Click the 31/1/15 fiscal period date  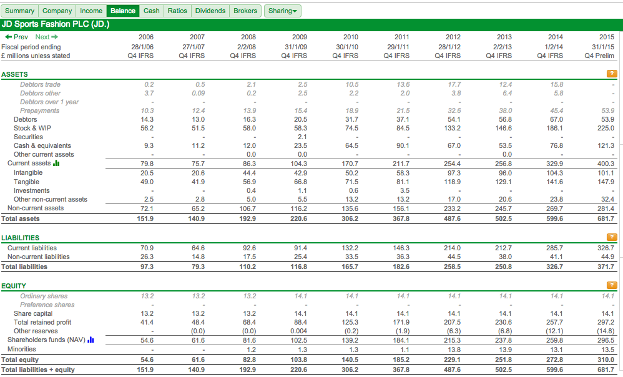[x=603, y=47]
